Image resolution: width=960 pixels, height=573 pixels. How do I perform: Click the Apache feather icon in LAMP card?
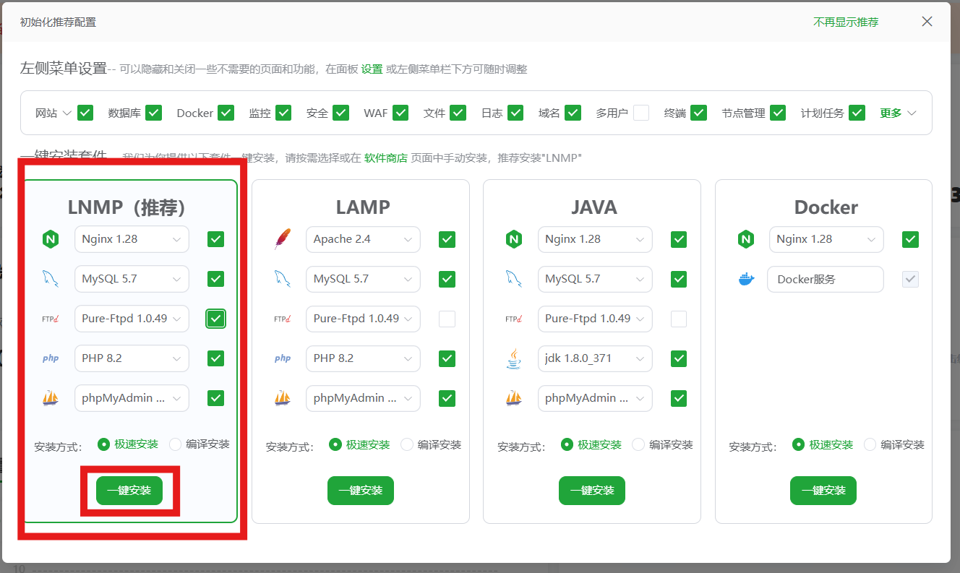(x=282, y=239)
